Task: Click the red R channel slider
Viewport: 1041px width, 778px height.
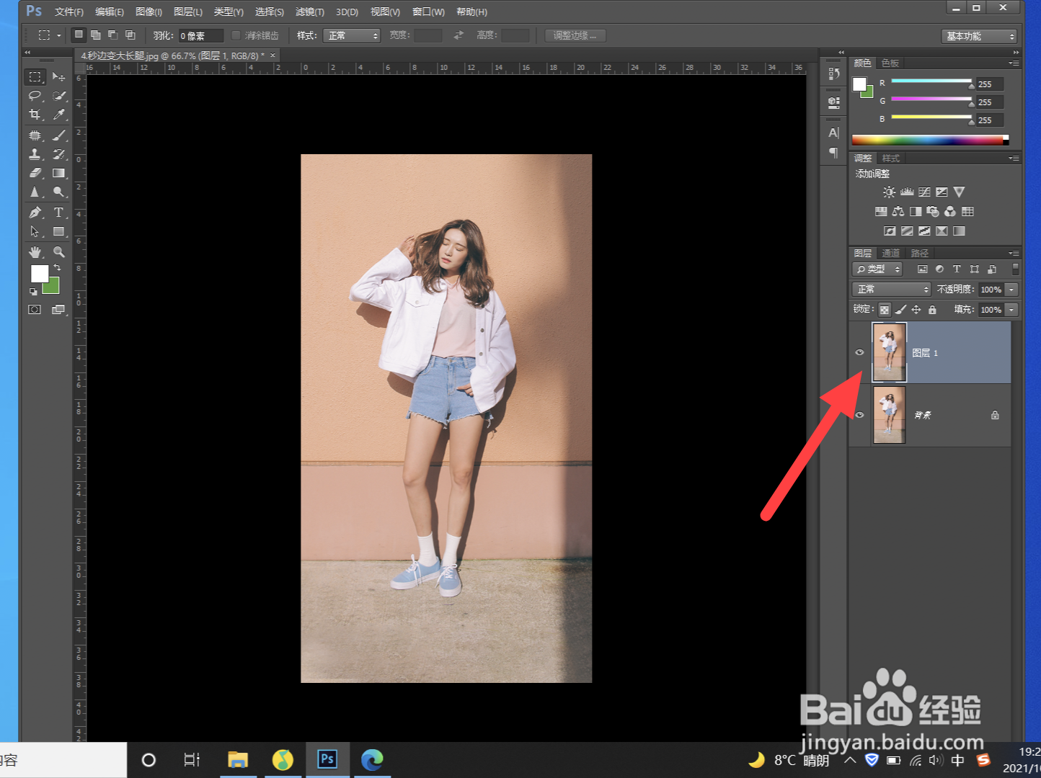Action: (931, 81)
